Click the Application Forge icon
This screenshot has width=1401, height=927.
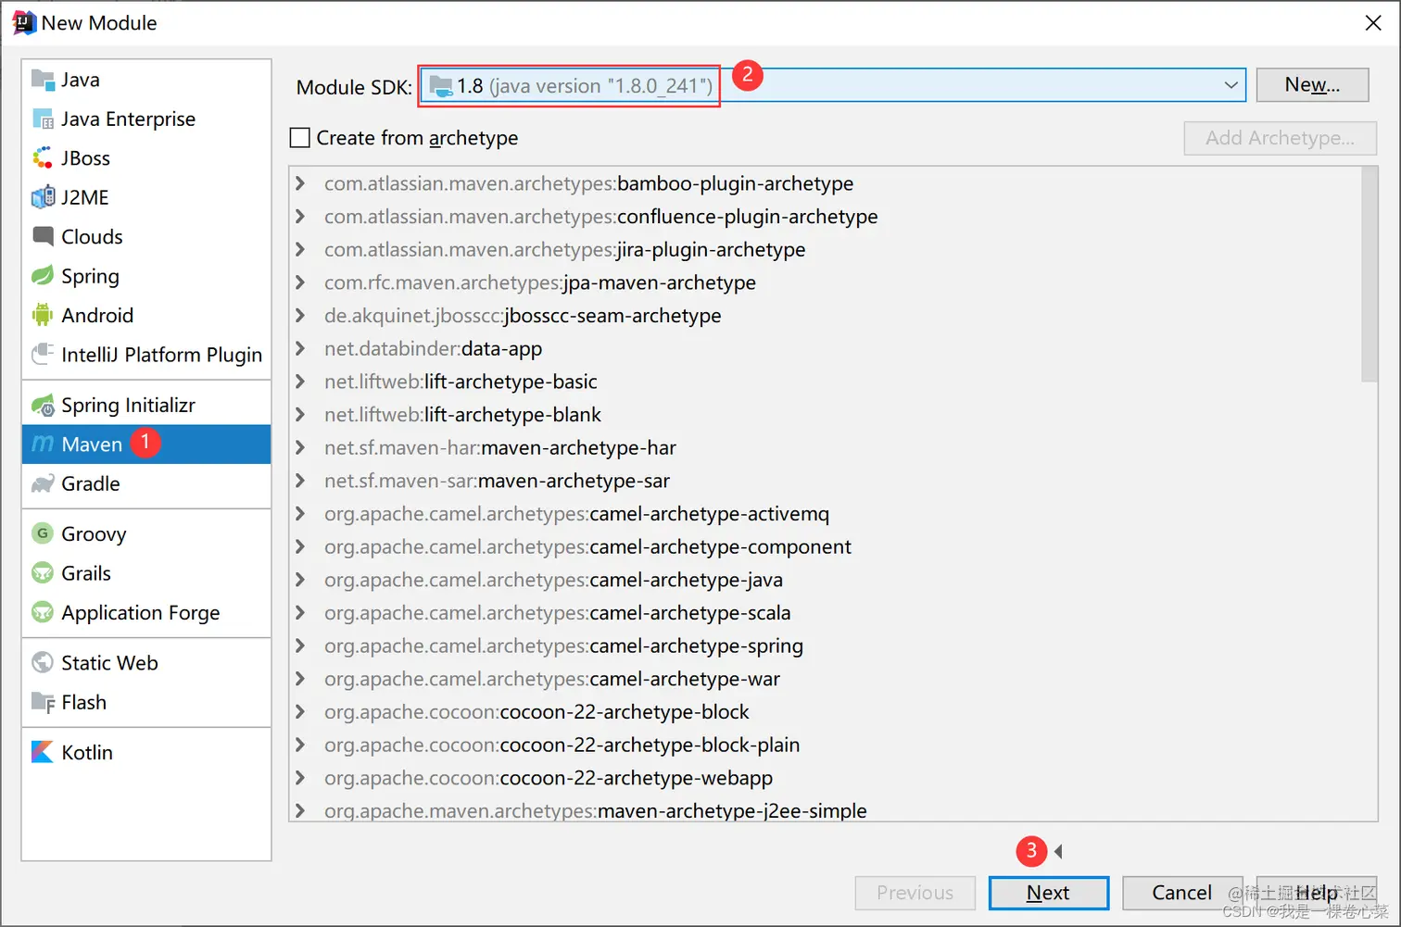coord(43,612)
